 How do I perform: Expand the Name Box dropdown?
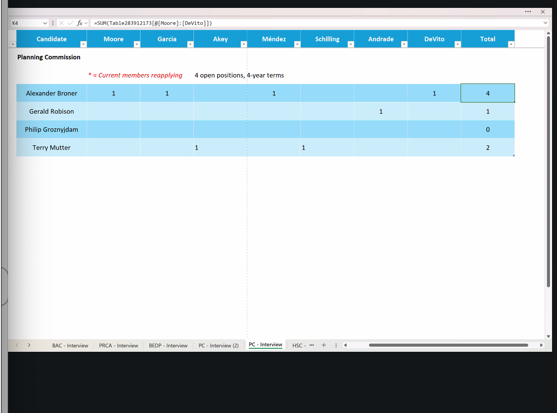[x=46, y=23]
